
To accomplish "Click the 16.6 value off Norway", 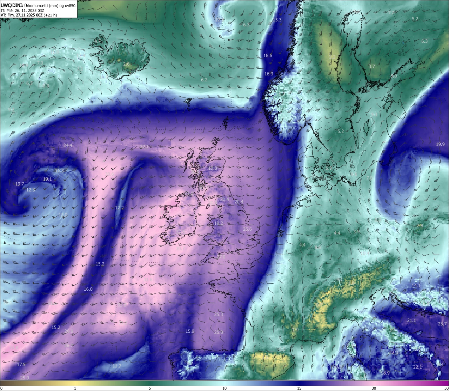I will coord(268,56).
